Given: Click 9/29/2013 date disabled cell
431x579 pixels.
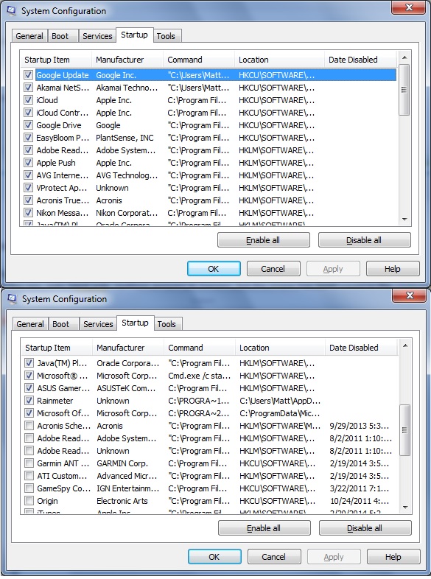Looking at the screenshot, I should pos(359,426).
